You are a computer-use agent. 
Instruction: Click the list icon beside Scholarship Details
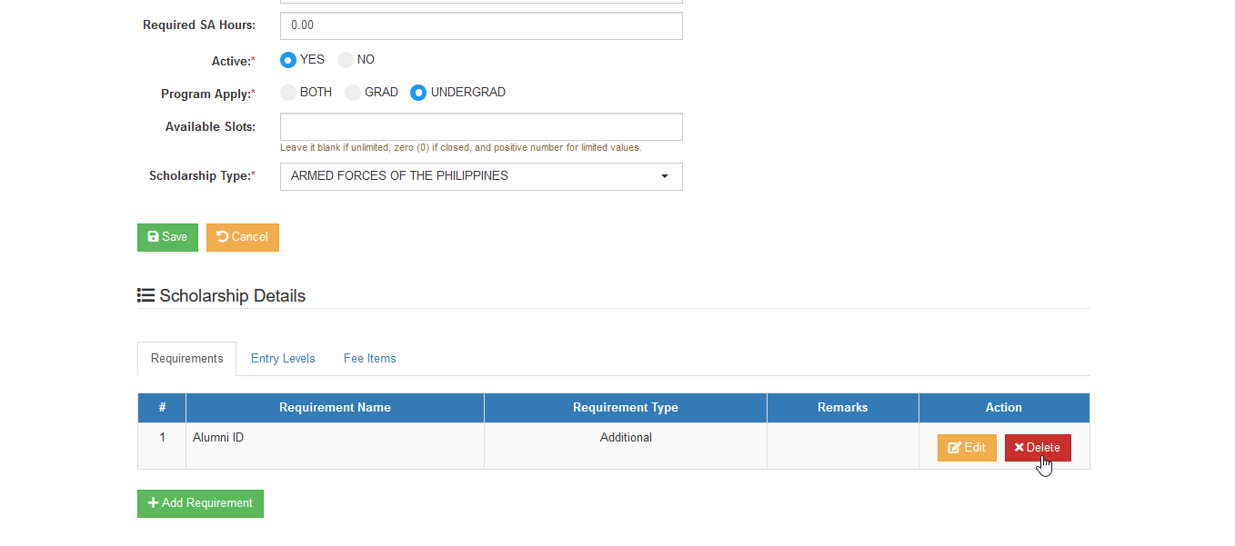[x=146, y=296]
